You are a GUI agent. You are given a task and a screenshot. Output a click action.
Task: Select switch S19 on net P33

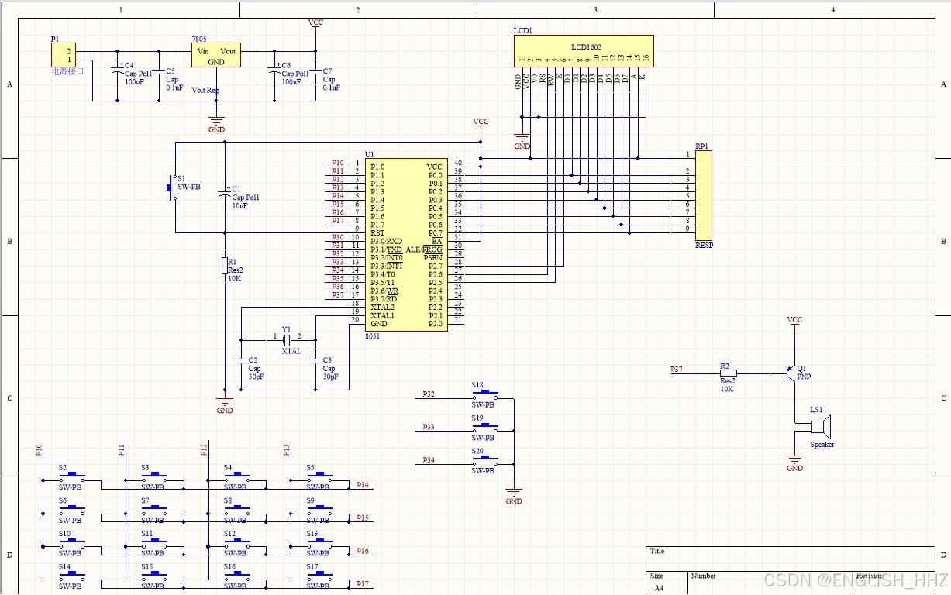click(484, 427)
